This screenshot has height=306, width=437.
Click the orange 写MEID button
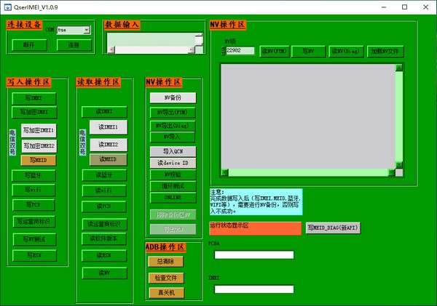(x=38, y=160)
